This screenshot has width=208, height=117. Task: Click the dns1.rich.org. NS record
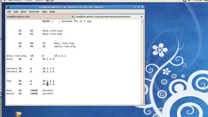point(53,31)
